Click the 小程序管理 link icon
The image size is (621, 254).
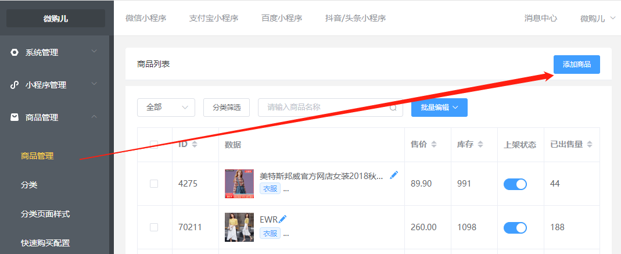(15, 85)
